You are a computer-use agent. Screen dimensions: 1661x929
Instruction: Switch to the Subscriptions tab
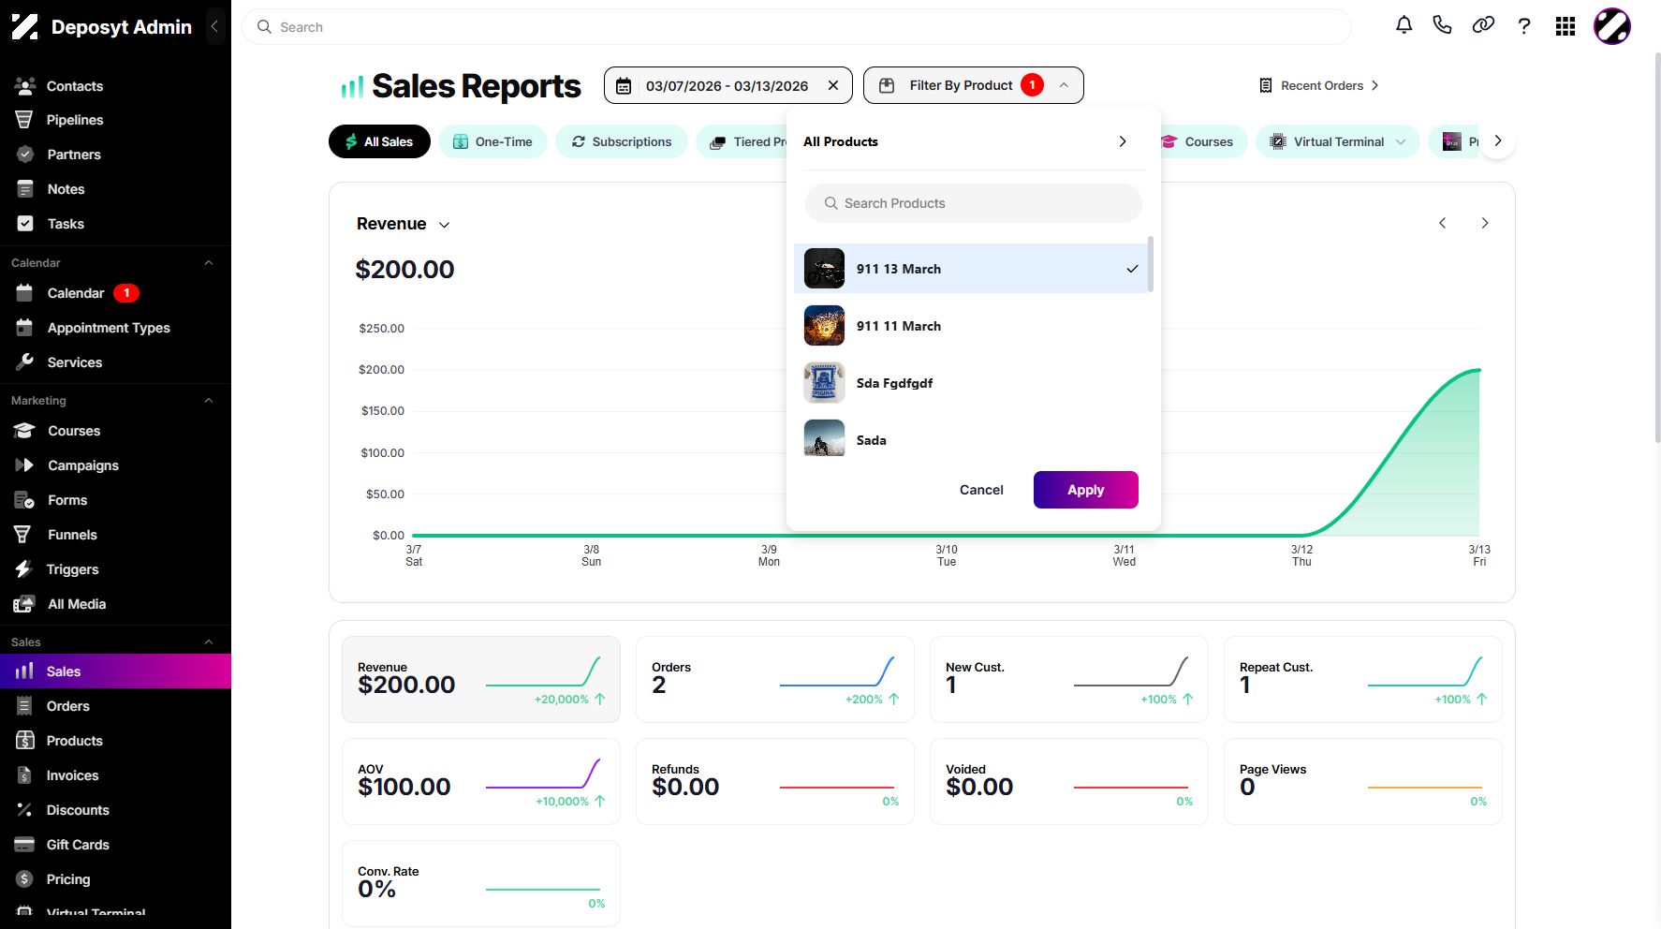(622, 141)
